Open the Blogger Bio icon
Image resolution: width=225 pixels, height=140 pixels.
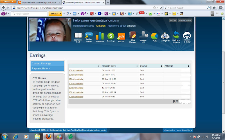pyautogui.click(x=143, y=37)
